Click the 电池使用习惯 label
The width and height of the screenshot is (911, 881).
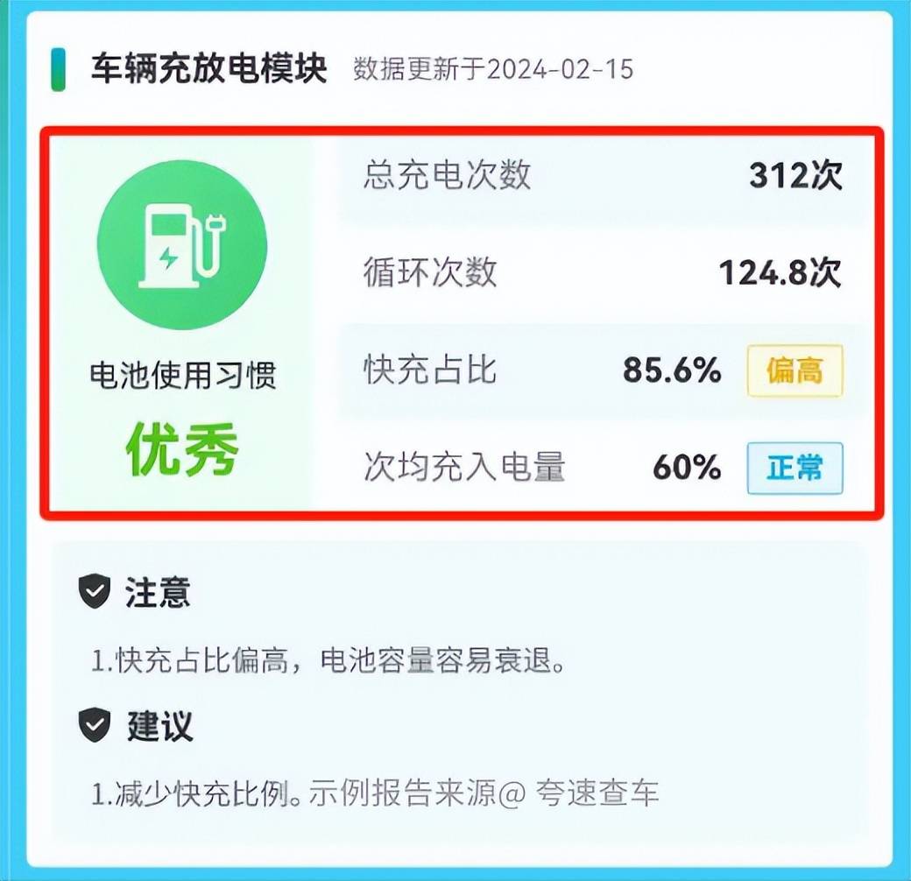(182, 375)
